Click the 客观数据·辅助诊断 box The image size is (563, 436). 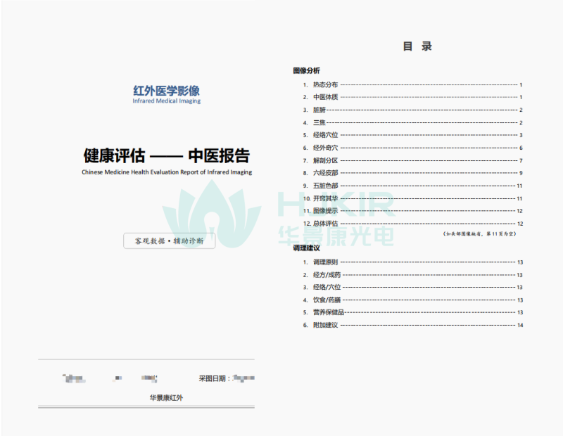169,241
